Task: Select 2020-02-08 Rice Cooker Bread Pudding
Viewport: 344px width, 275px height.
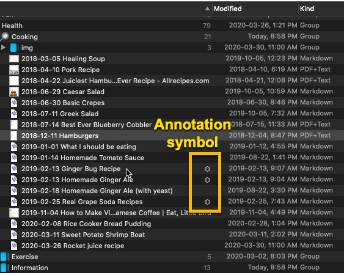Action: [x=172, y=224]
